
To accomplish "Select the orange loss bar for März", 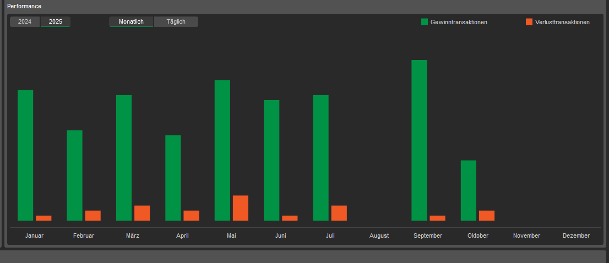I will coord(142,213).
